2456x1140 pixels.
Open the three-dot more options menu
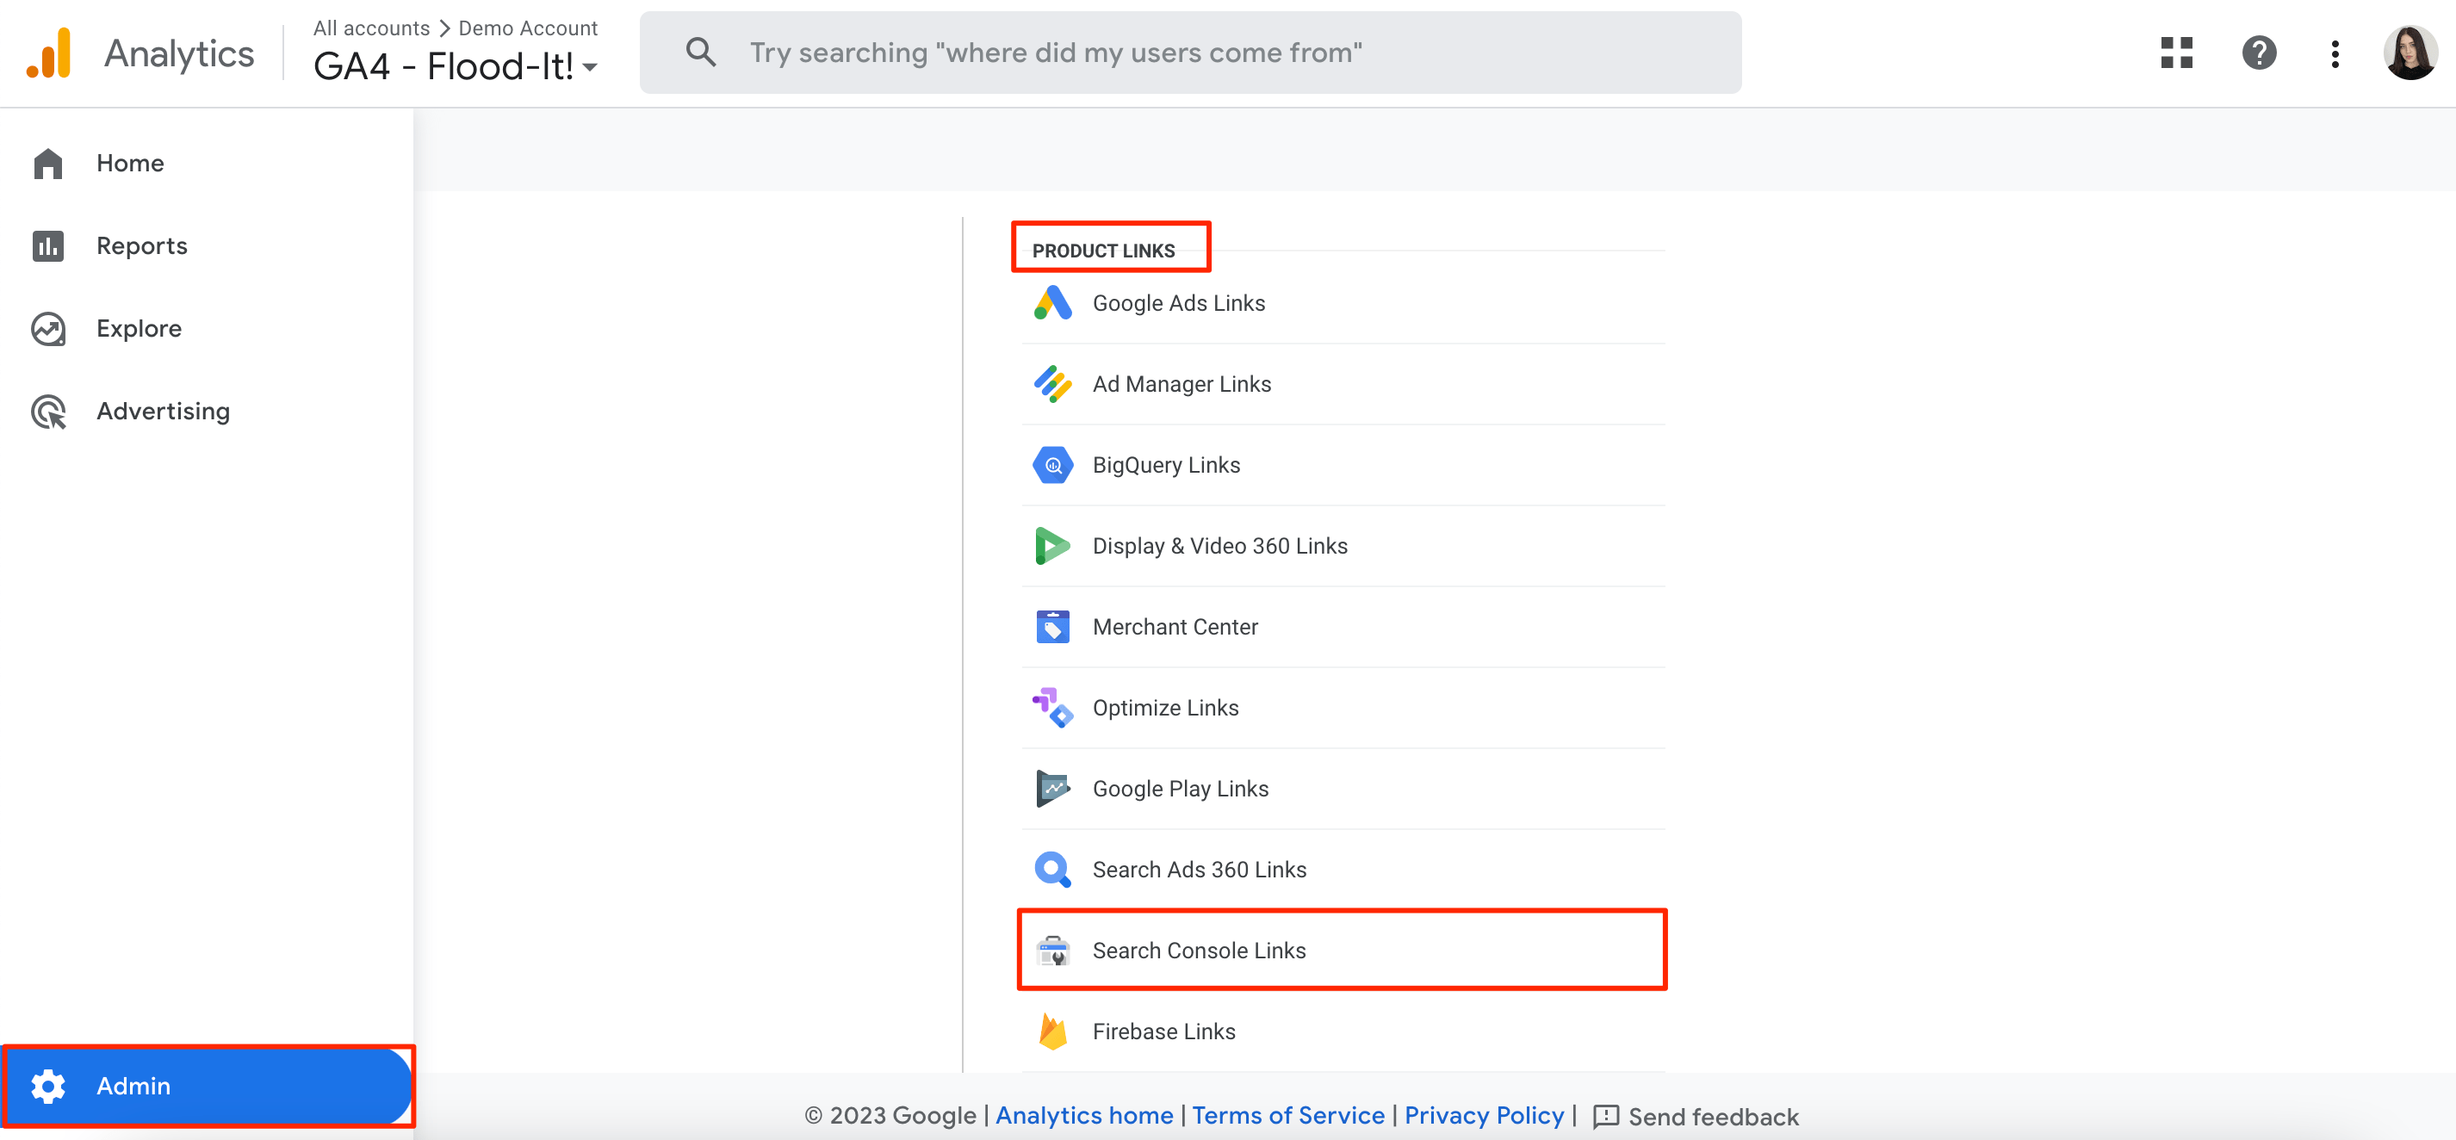coord(2335,53)
